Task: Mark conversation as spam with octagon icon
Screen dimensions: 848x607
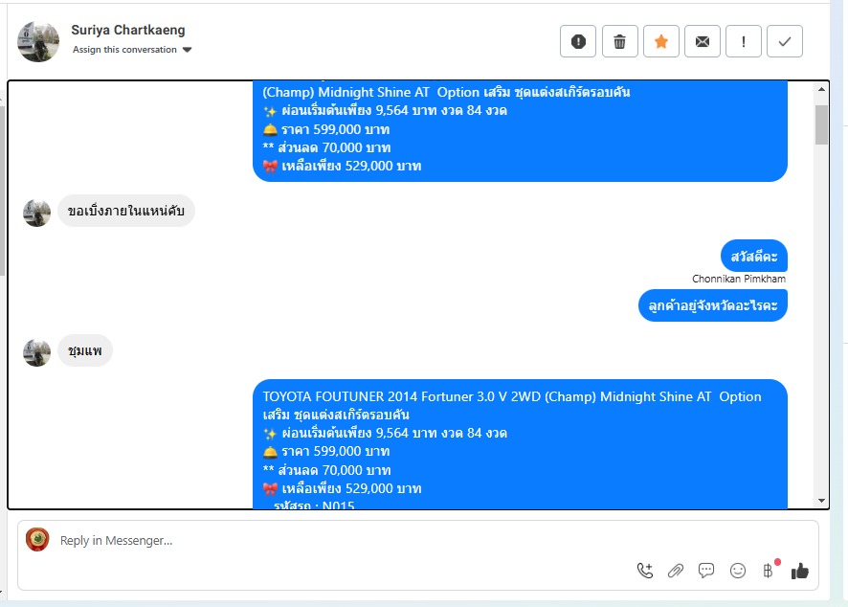Action: pos(577,41)
